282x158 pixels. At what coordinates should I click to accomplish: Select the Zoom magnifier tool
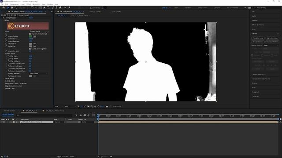(16, 8)
